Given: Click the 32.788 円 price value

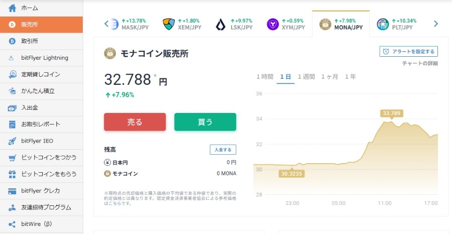Looking at the screenshot, I should point(136,79).
